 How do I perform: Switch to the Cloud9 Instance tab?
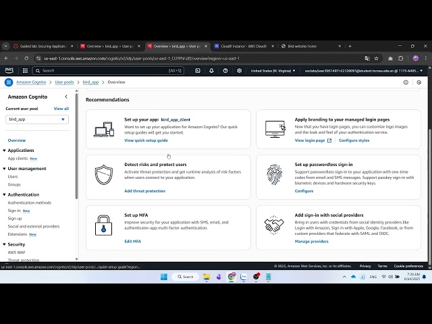244,47
